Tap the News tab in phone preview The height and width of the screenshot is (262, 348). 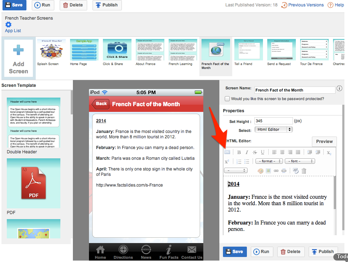146,252
